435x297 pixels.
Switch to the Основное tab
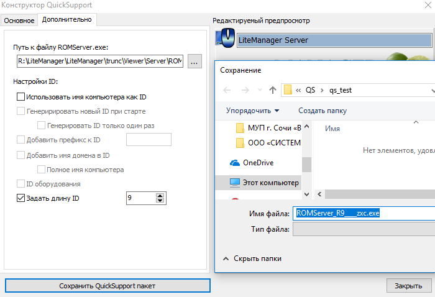pos(19,21)
